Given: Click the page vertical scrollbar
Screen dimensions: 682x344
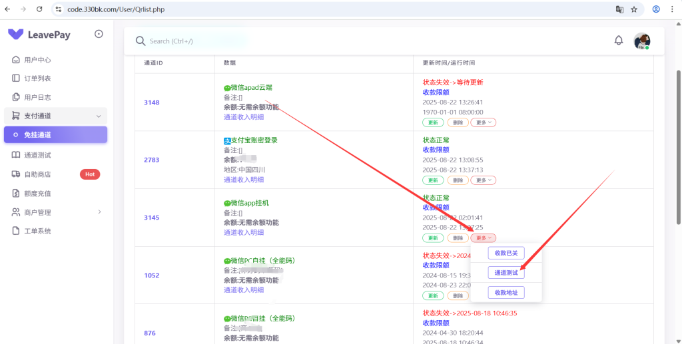Looking at the screenshot, I should pos(677,148).
